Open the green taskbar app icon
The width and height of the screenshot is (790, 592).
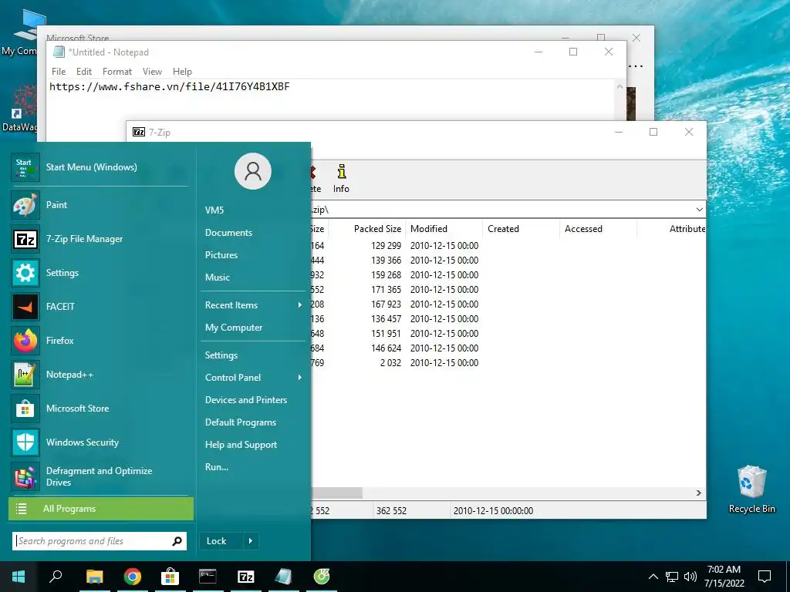[322, 577]
